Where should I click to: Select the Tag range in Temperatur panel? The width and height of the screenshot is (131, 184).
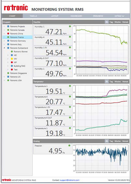coord(111,82)
